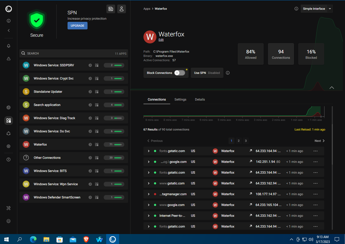This screenshot has width=345, height=244.
Task: Go to Next page of connections
Action: point(320,141)
